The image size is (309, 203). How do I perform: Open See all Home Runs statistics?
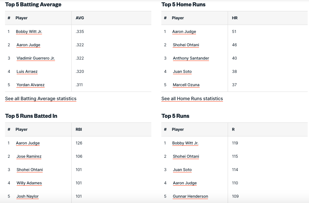192,99
